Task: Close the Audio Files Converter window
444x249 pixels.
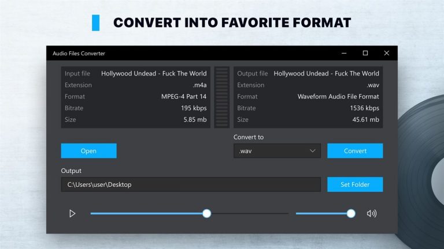Action: 387,53
